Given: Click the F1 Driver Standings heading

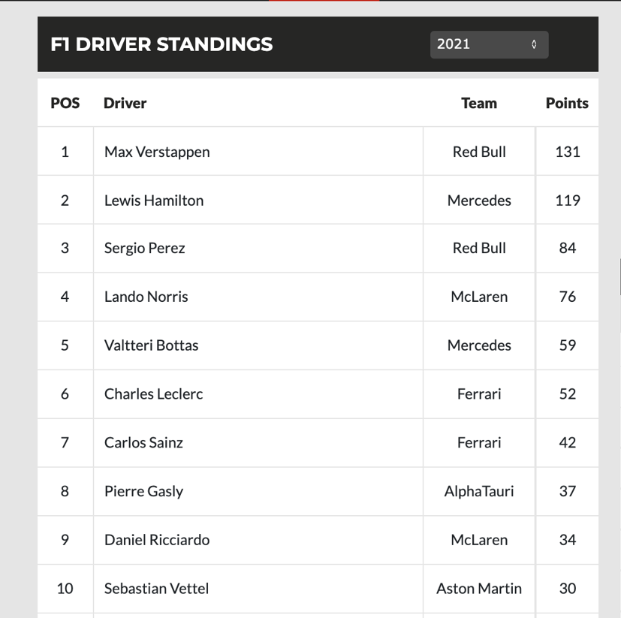Looking at the screenshot, I should (161, 44).
